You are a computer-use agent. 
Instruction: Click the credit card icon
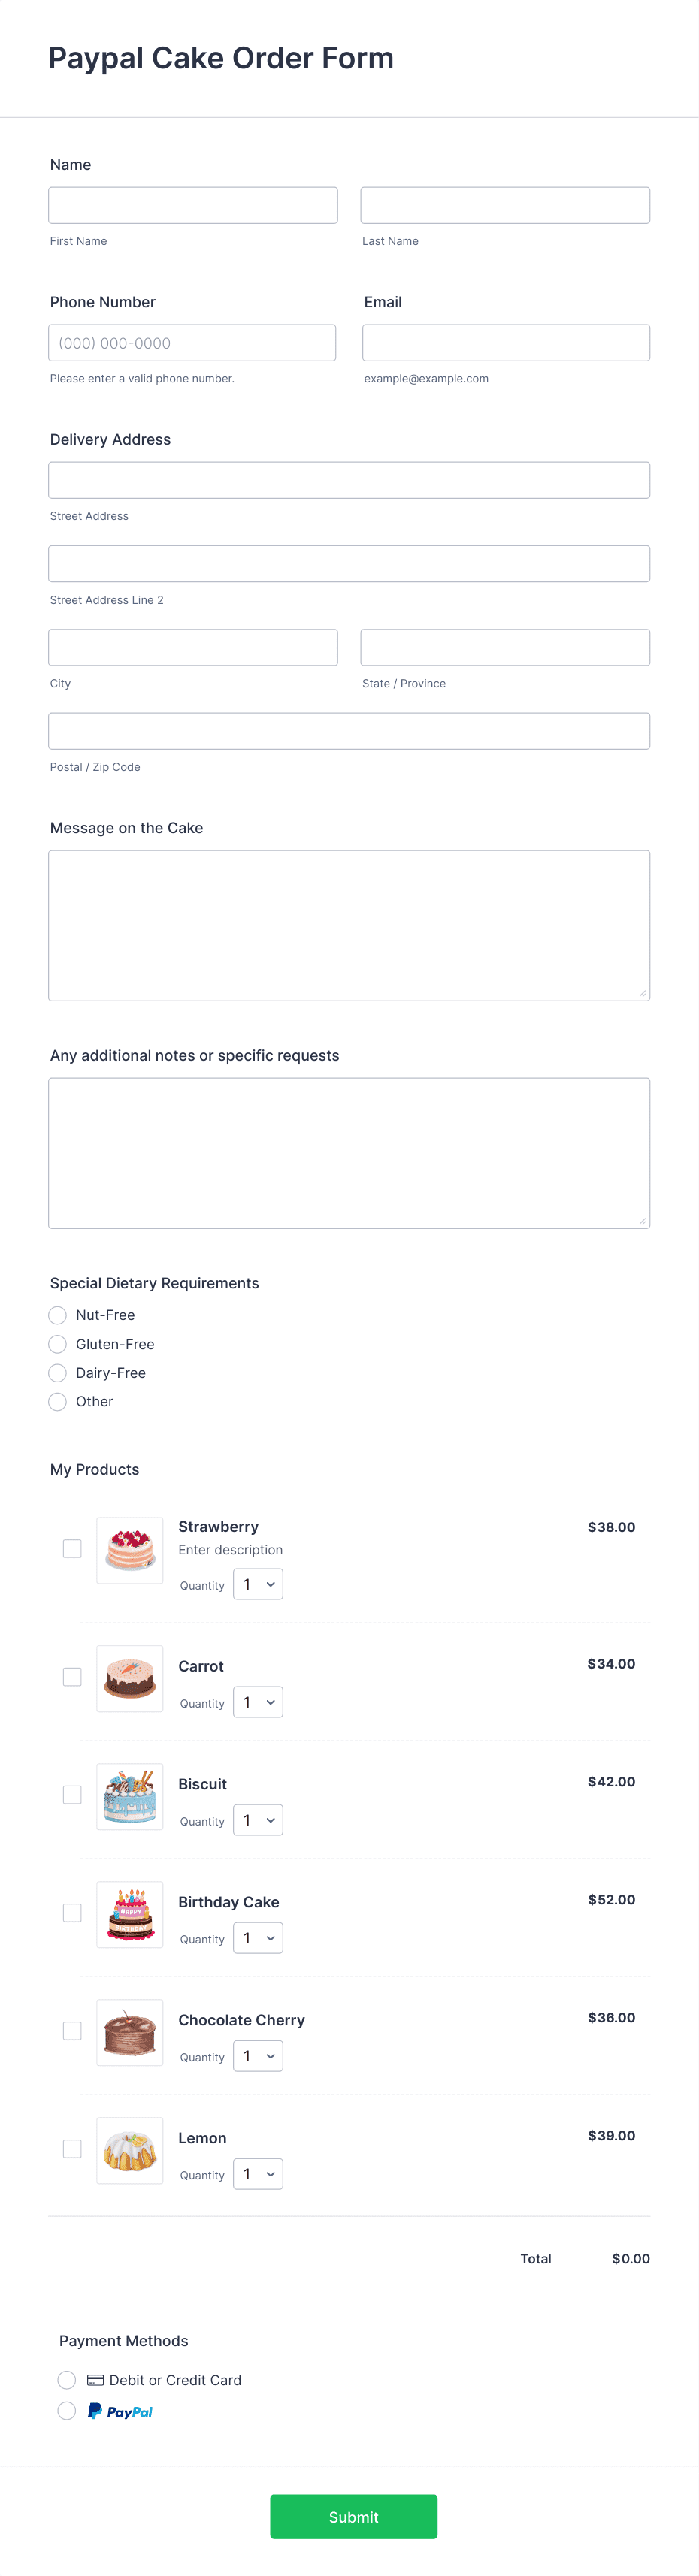pyautogui.click(x=95, y=2380)
